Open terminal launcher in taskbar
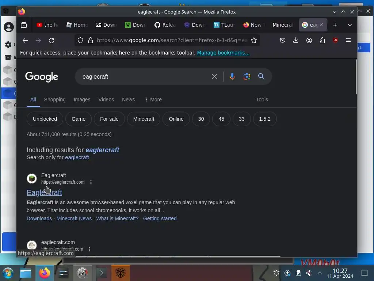Viewport: 374px width, 281px height. pos(102,273)
